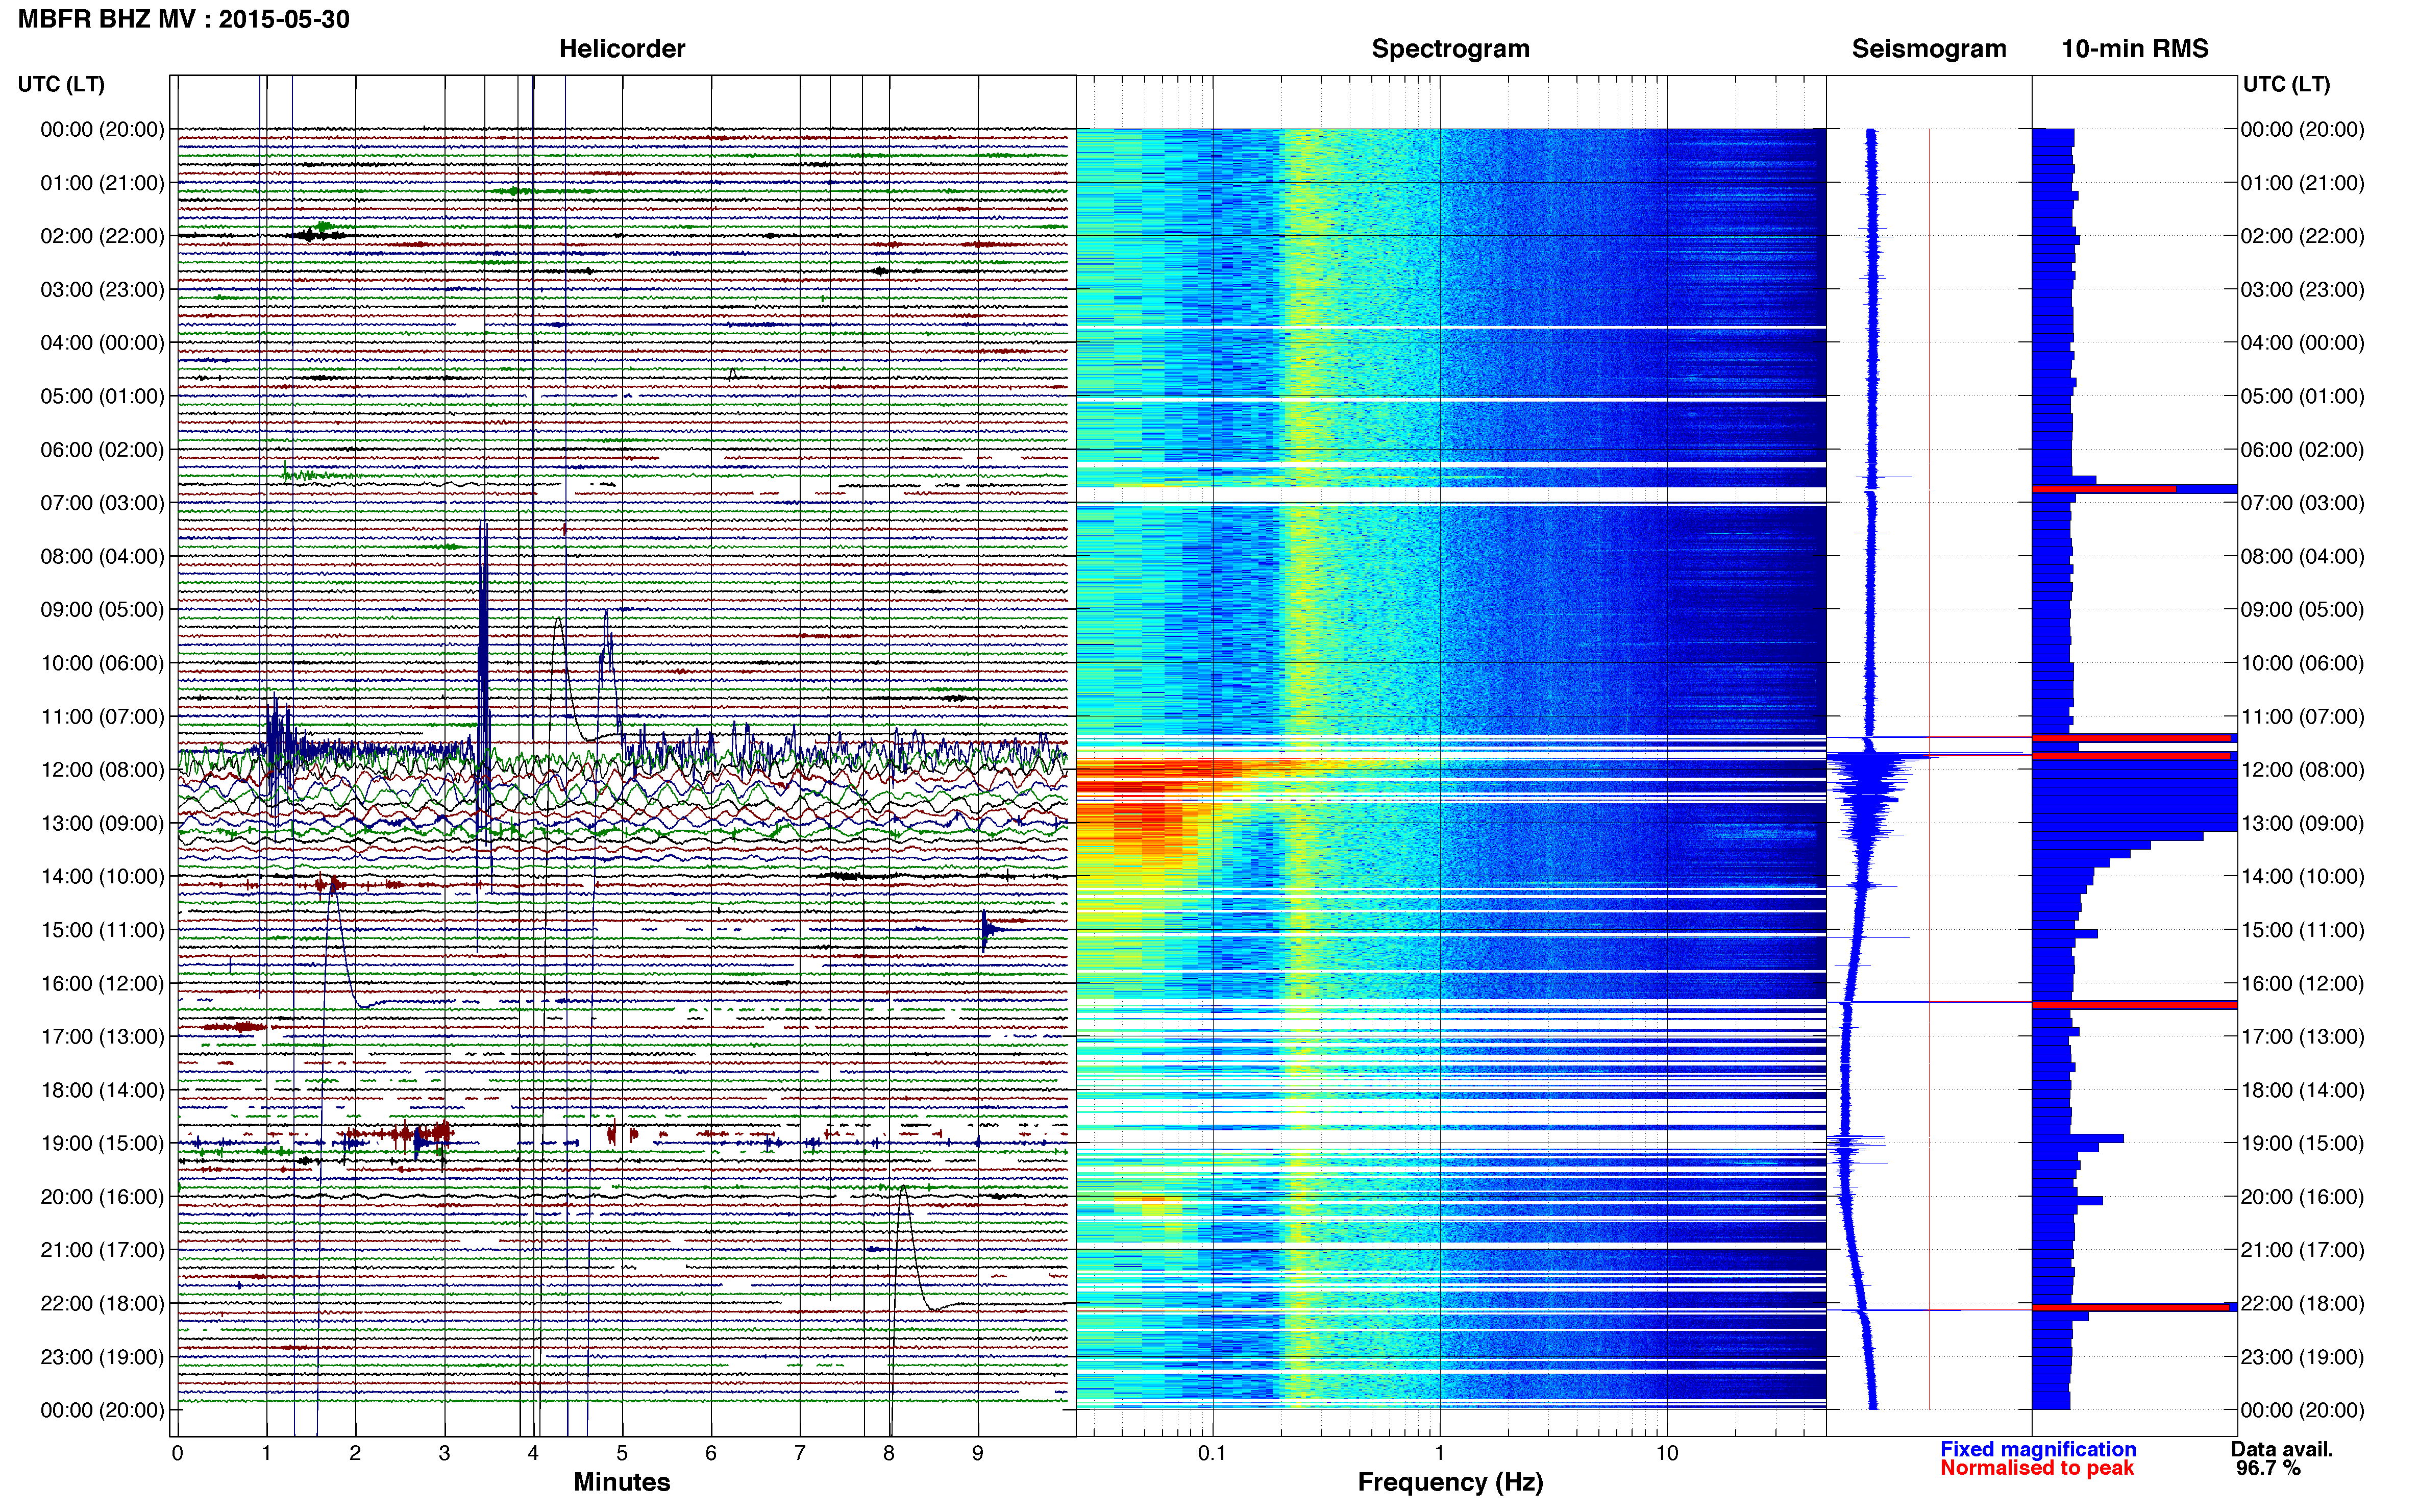
Task: Select '23:00 (19:00)' on the RMS time axis
Action: [x=2303, y=1357]
